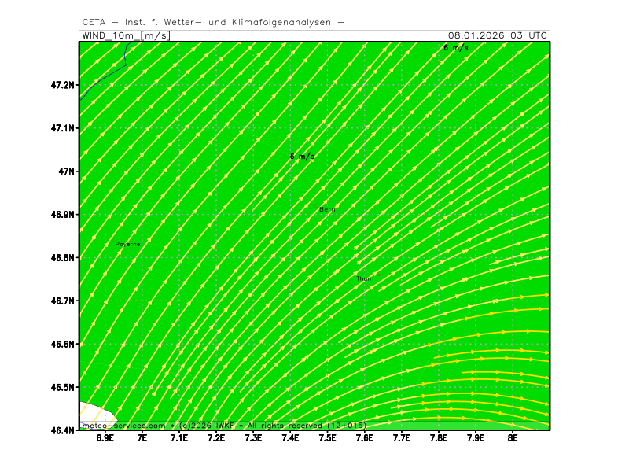The width and height of the screenshot is (629, 472).
Task: Click the 6 m/s label near top right
Action: (x=455, y=48)
